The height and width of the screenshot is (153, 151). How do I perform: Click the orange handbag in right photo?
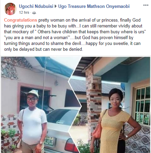(x=97, y=131)
